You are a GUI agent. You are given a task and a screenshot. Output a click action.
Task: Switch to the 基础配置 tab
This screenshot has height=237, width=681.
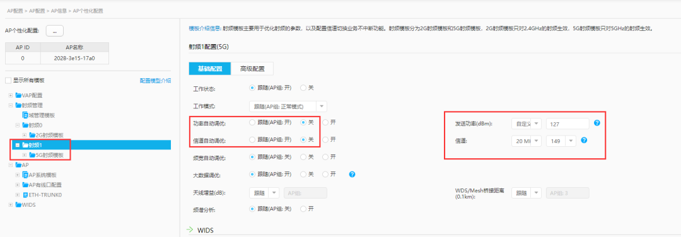[210, 69]
